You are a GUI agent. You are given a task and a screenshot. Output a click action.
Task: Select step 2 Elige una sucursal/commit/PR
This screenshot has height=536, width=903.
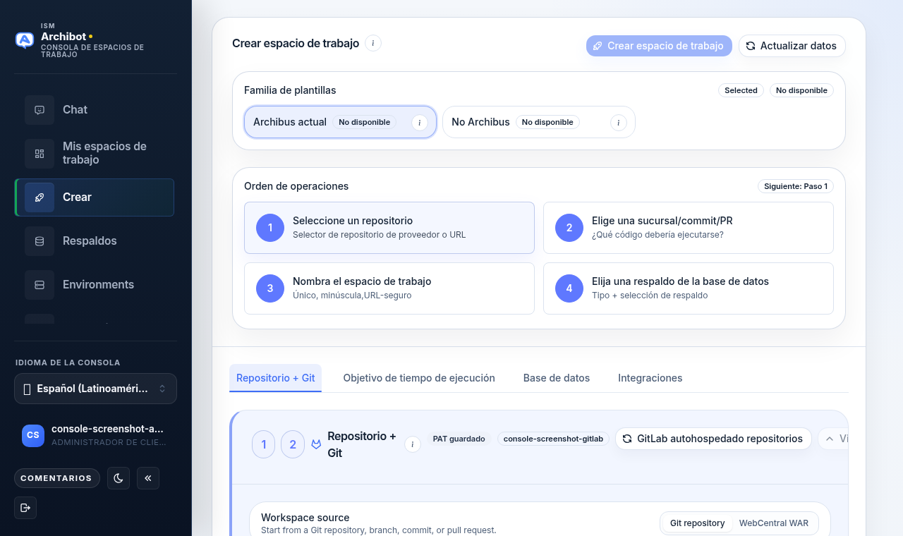click(689, 228)
